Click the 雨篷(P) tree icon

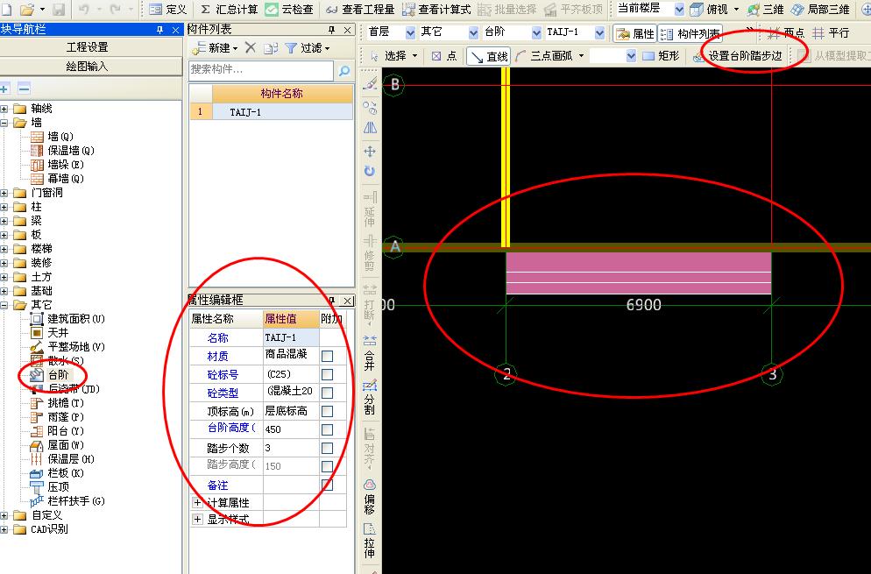[37, 417]
